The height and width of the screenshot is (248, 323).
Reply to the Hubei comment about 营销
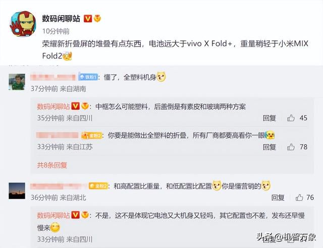[278, 198]
